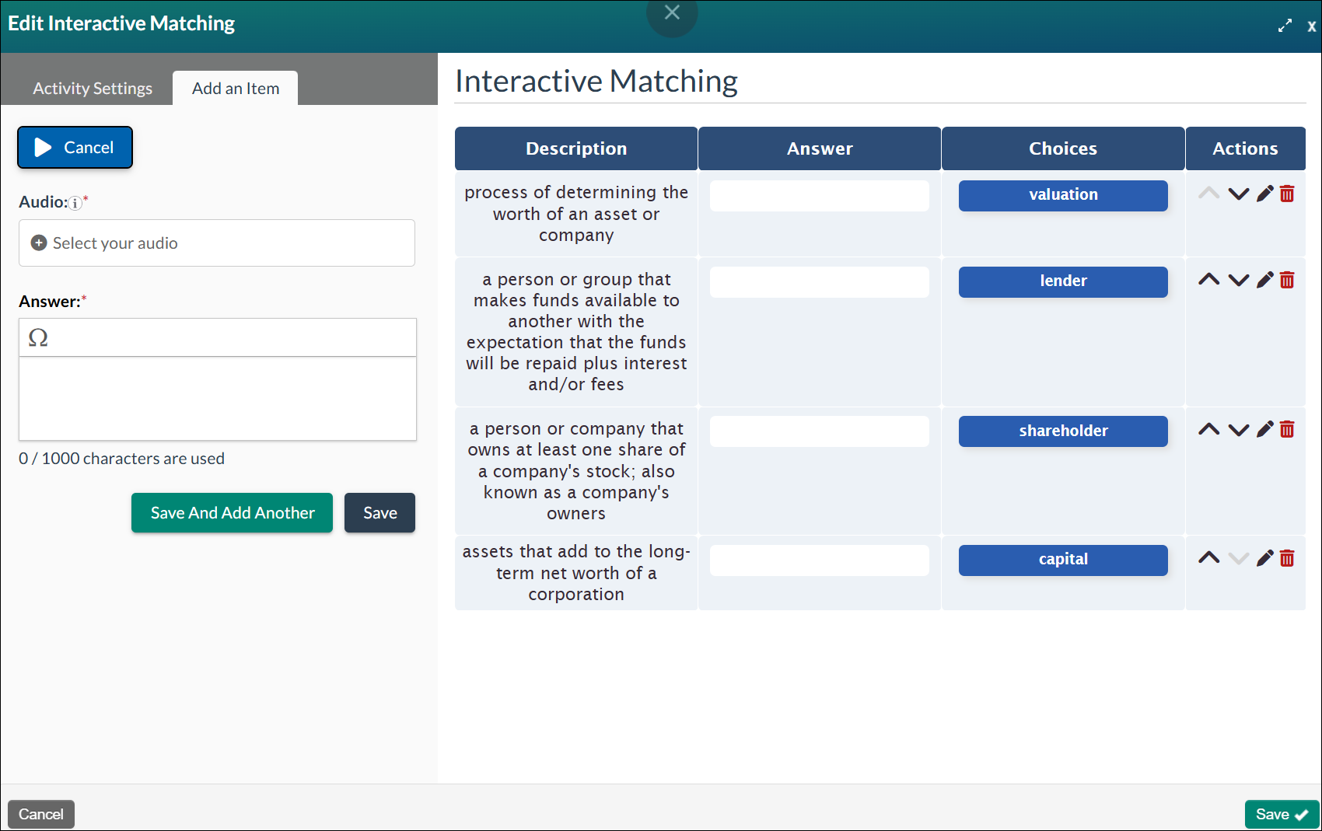Viewport: 1322px width, 831px height.
Task: Cancel using the top Cancel button
Action: click(75, 147)
